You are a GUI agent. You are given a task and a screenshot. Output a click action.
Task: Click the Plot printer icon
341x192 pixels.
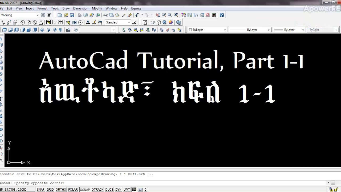(x=79, y=15)
